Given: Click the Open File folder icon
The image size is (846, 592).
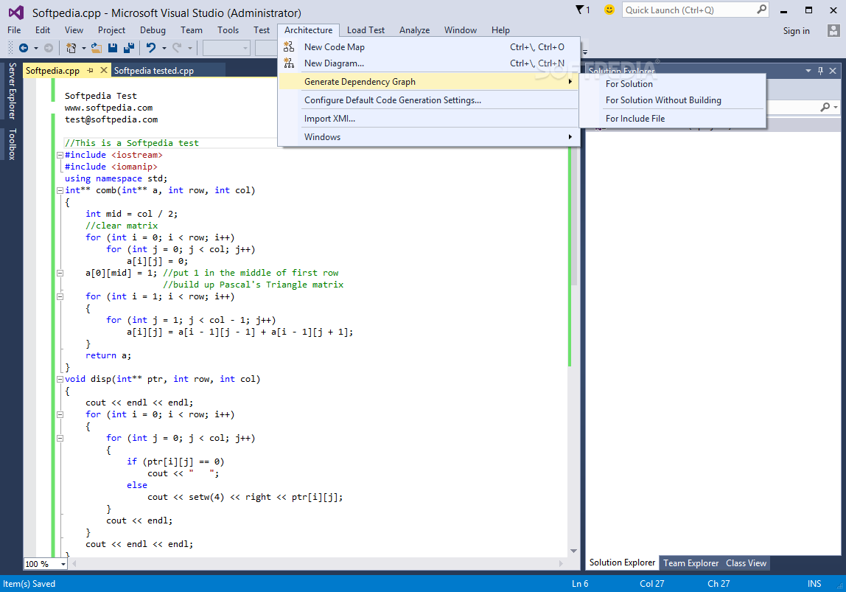Looking at the screenshot, I should point(96,48).
